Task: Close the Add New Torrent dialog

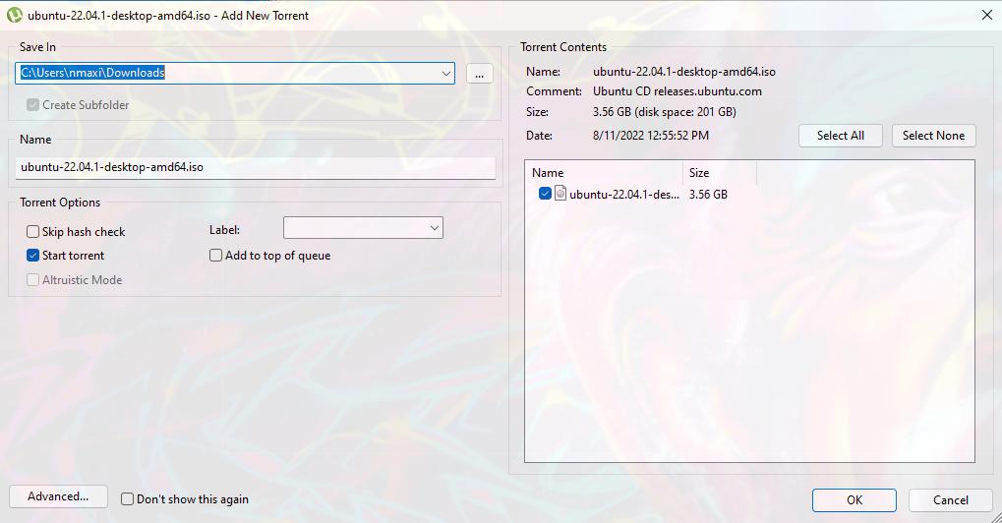Action: (986, 15)
